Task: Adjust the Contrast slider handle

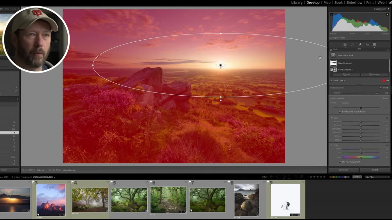Action: point(361,125)
